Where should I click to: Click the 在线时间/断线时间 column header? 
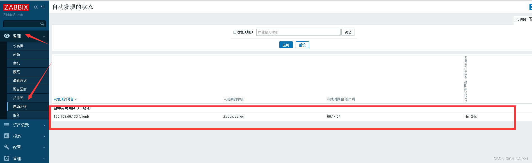[341, 100]
